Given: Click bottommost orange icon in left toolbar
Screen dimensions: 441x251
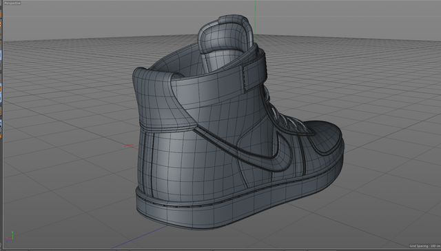Looking at the screenshot, I should tap(1, 136).
